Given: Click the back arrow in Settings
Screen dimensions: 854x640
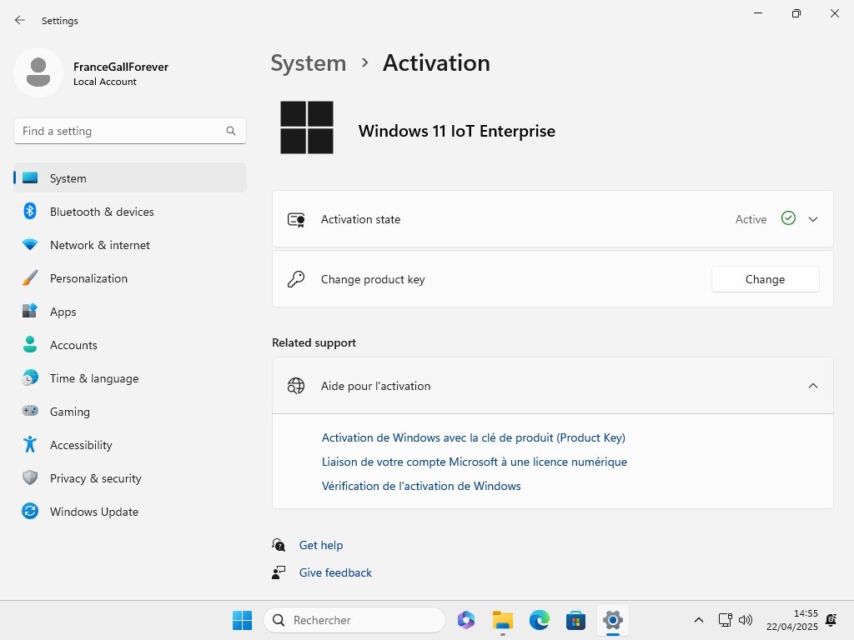Looking at the screenshot, I should (20, 20).
